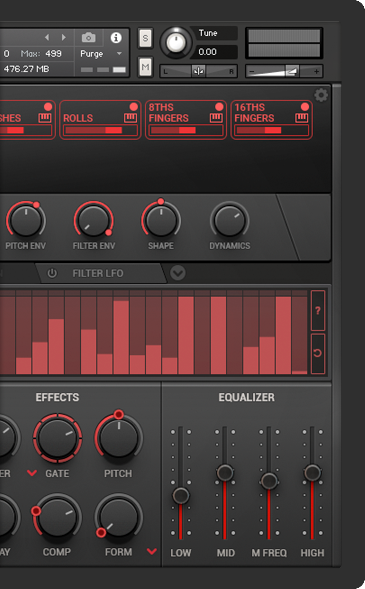Viewport: 365px width, 589px height.
Task: Expand the GATE options chevron
Action: (32, 473)
